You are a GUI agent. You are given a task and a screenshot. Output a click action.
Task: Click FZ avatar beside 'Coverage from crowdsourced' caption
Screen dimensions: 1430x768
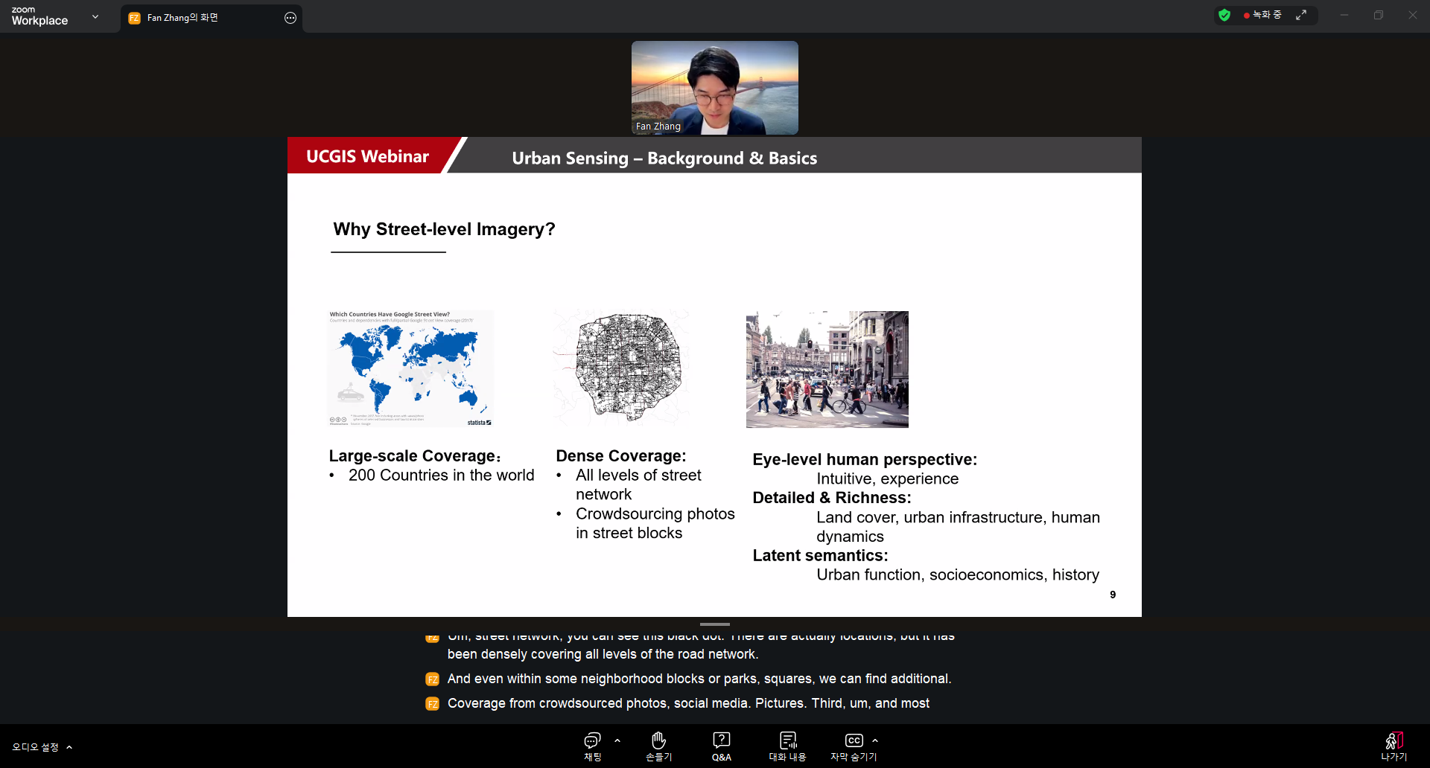click(x=432, y=704)
